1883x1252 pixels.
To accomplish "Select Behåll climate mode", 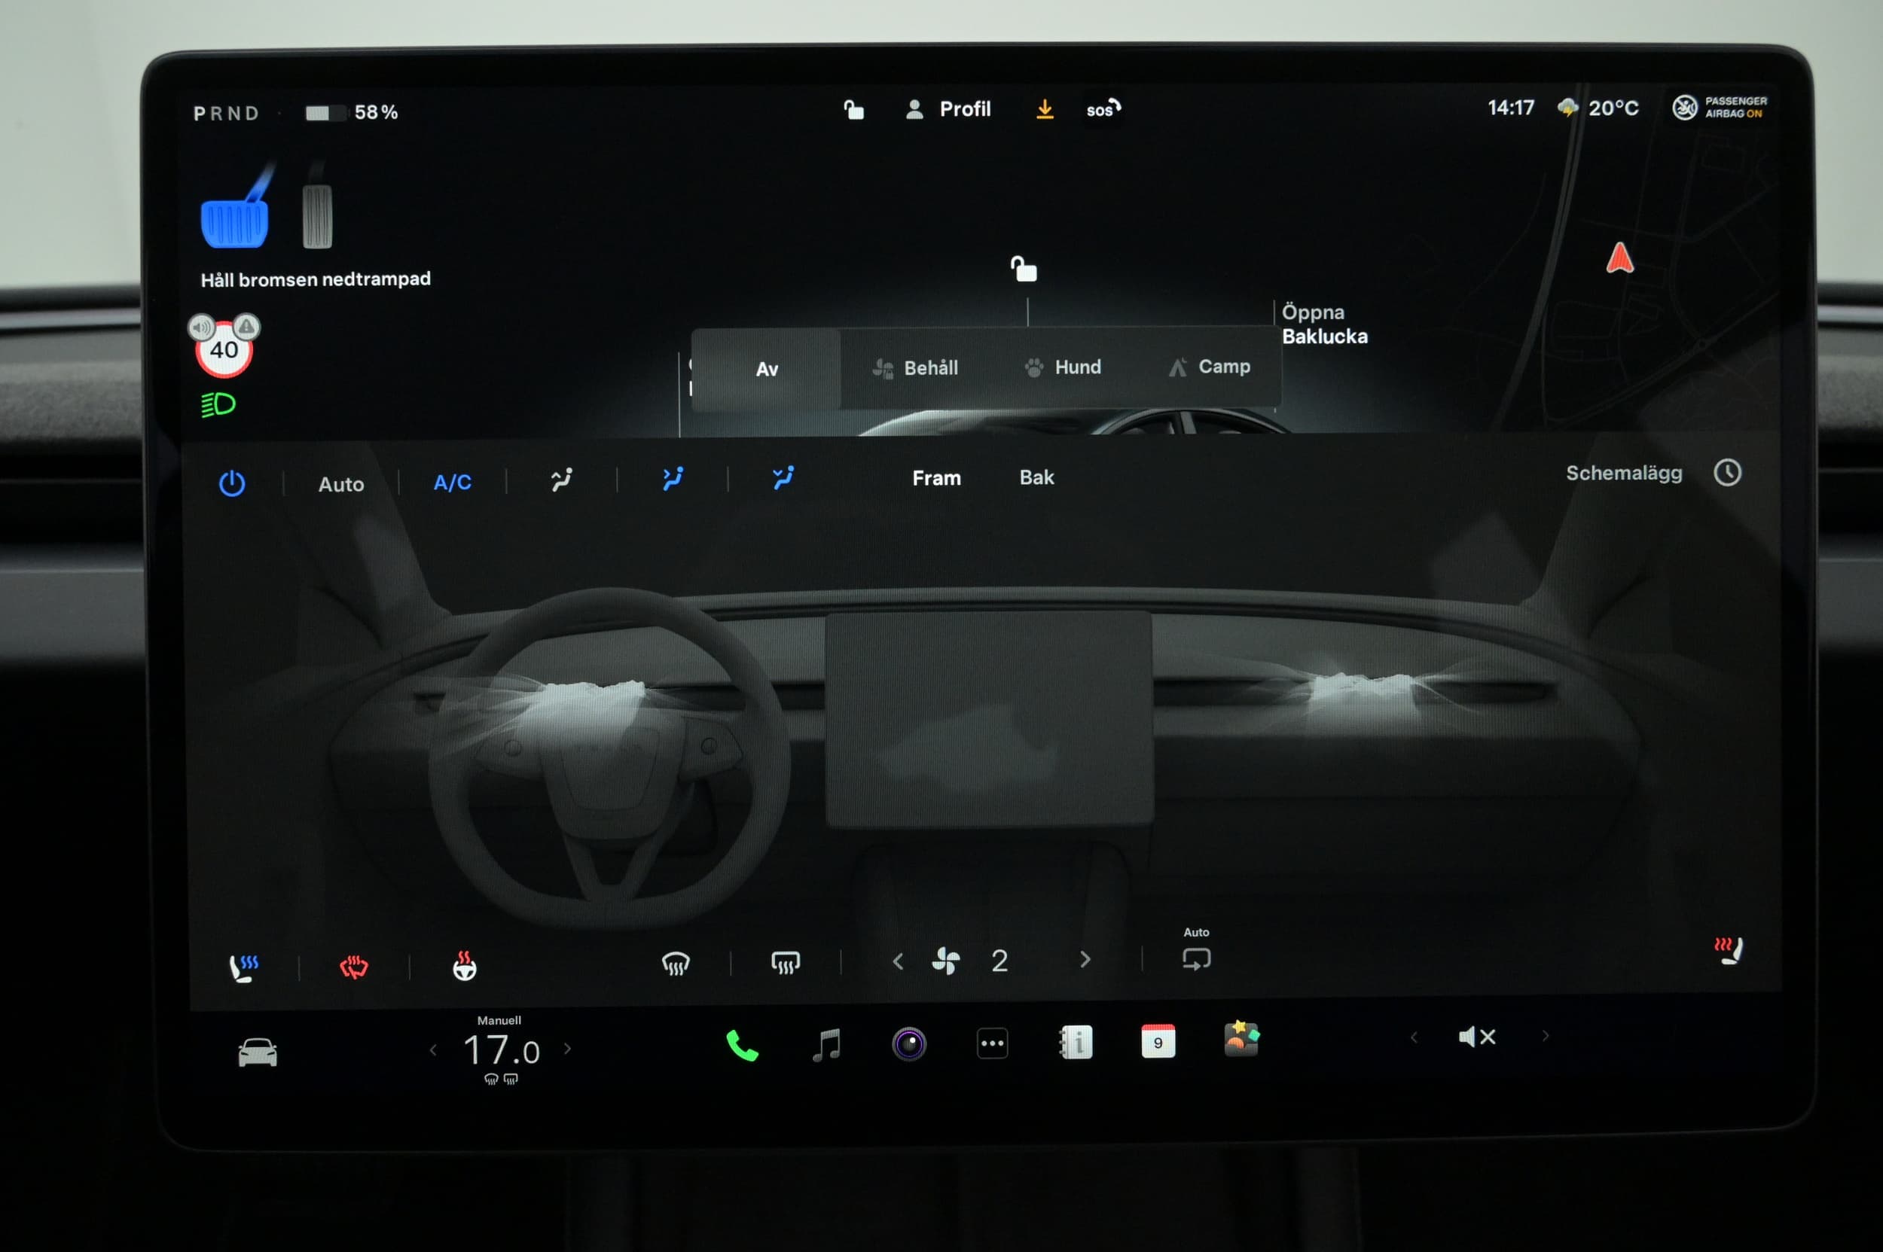I will pyautogui.click(x=914, y=368).
